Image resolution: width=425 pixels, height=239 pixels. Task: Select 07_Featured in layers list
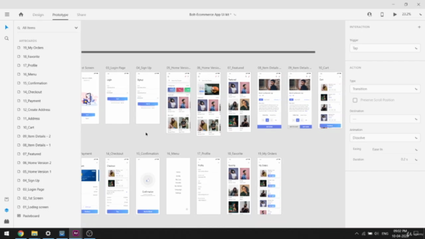(32, 154)
